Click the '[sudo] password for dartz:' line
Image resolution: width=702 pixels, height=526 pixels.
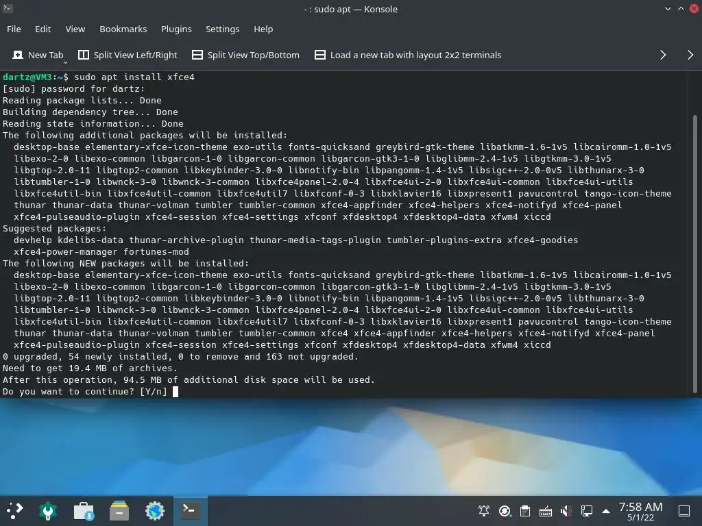point(74,88)
